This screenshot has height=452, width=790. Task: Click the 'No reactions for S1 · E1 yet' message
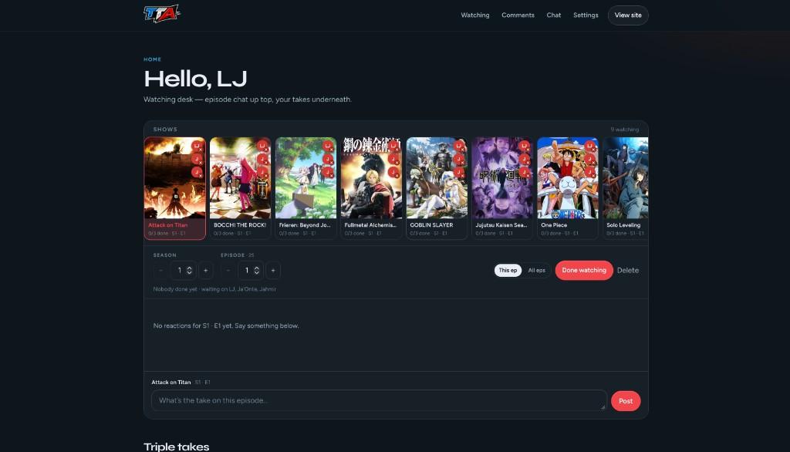point(226,326)
